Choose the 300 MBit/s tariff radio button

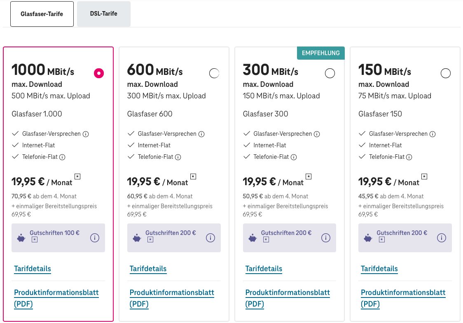pyautogui.click(x=330, y=73)
